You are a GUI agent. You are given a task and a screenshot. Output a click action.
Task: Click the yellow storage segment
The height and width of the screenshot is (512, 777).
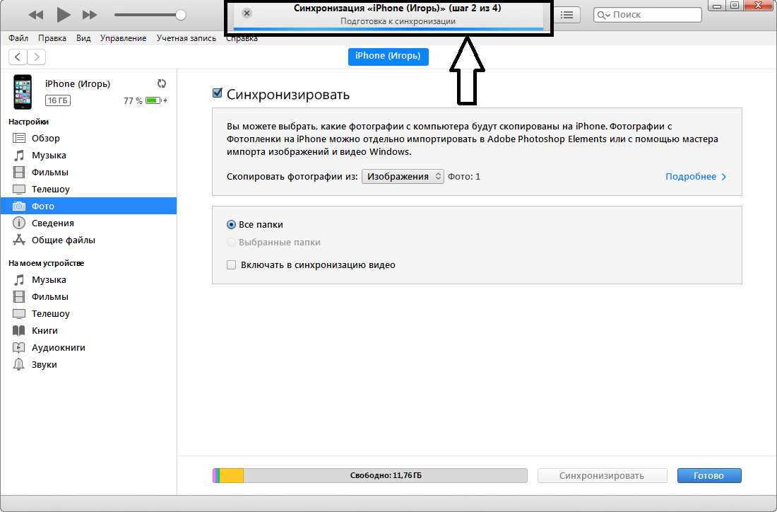pyautogui.click(x=232, y=475)
